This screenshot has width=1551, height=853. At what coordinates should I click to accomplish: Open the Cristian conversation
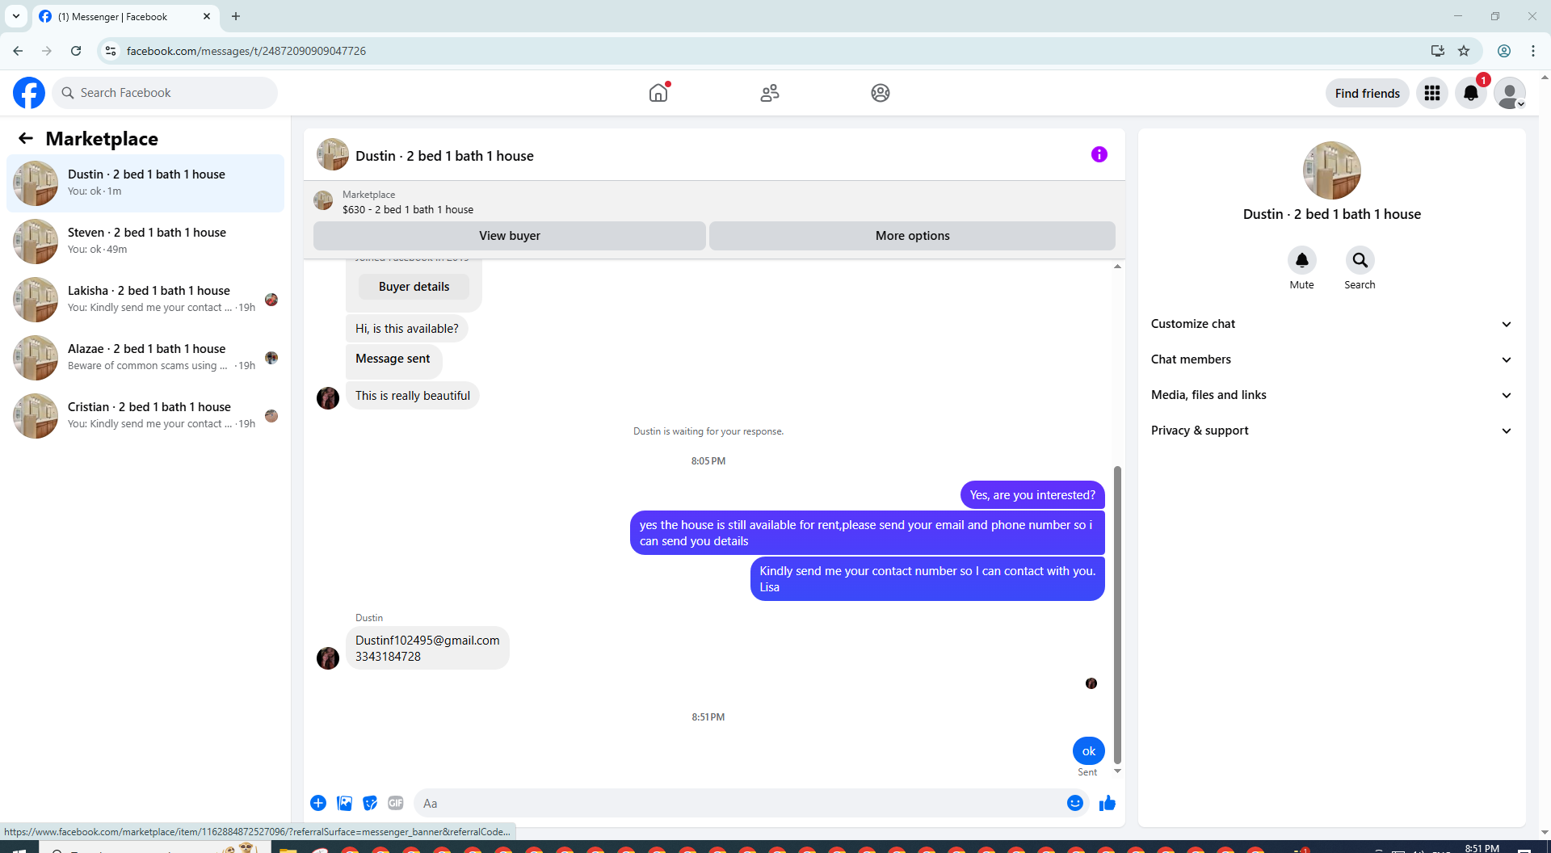pos(145,416)
